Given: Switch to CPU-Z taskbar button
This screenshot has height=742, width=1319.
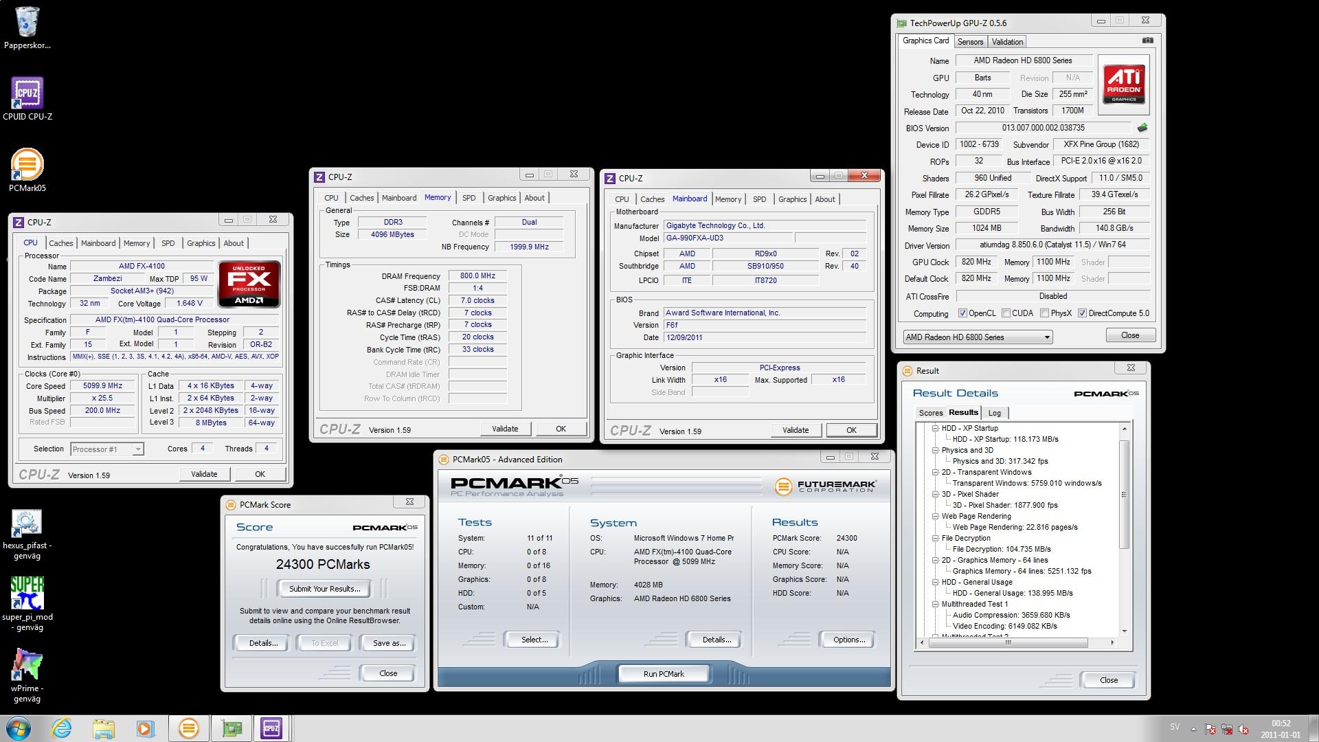Looking at the screenshot, I should (x=272, y=728).
